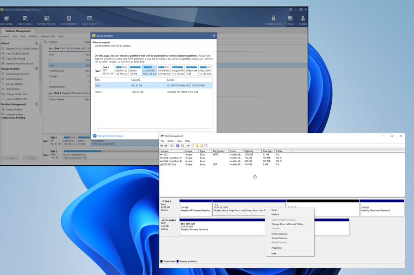
Task: Choose Change Cluster Size in sidebar
Action: coord(17,94)
